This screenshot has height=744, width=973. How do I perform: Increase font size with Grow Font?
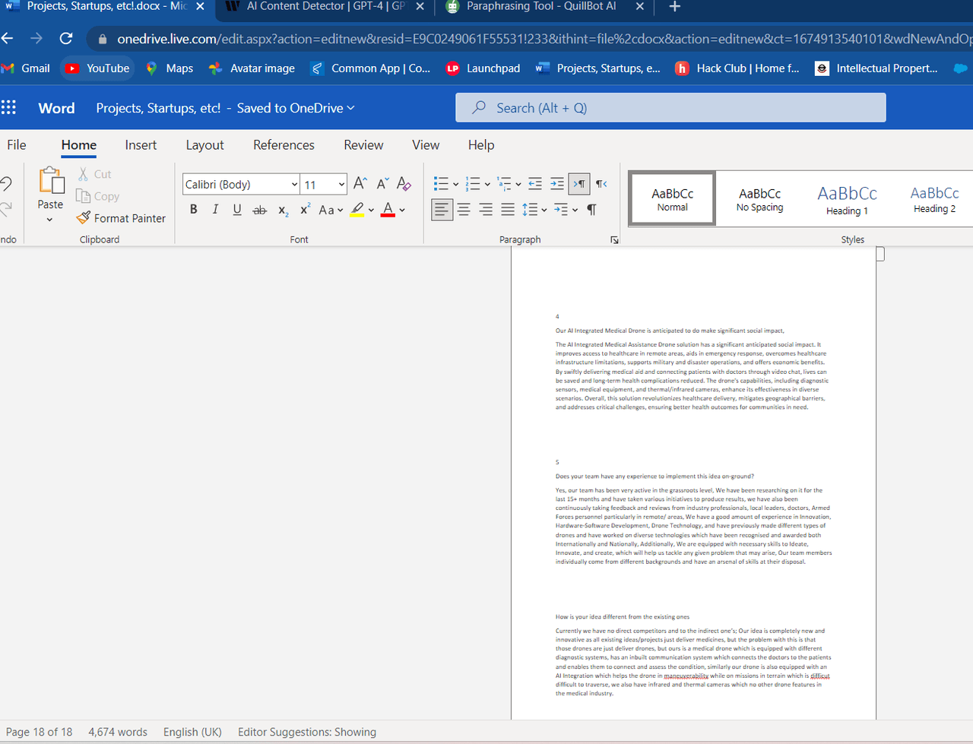pos(360,184)
